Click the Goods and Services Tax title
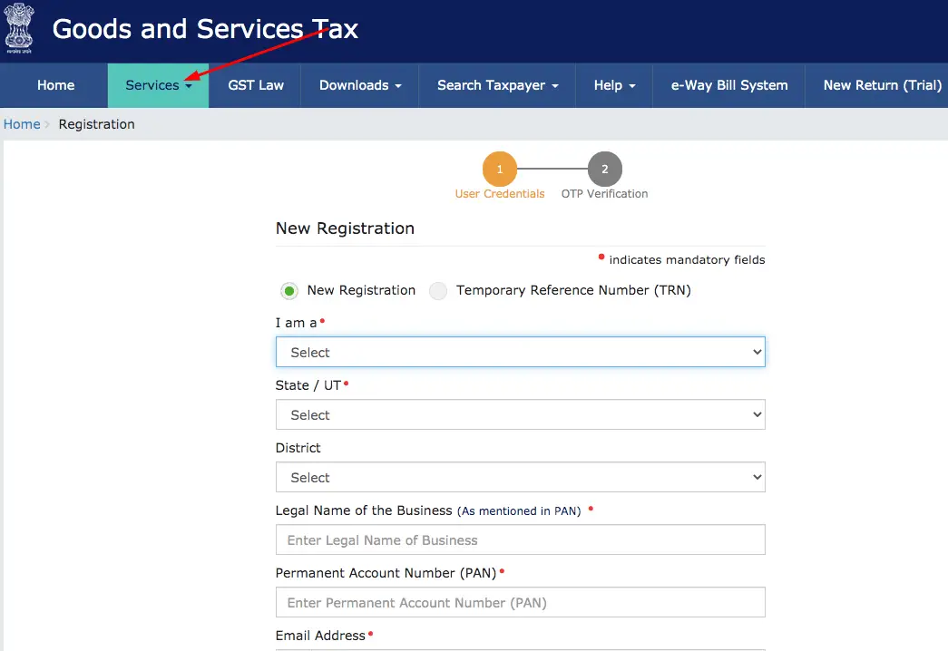The width and height of the screenshot is (948, 651). point(205,29)
